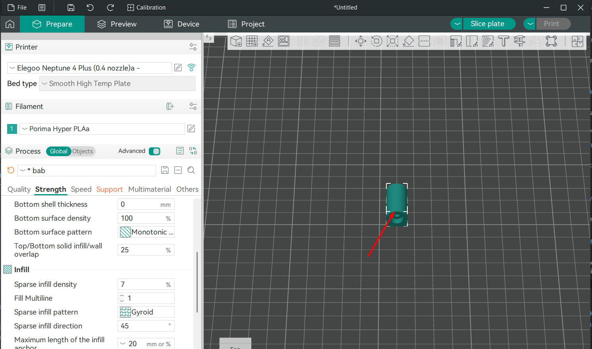
Task: Select the Support painting tool
Action: pos(456,41)
